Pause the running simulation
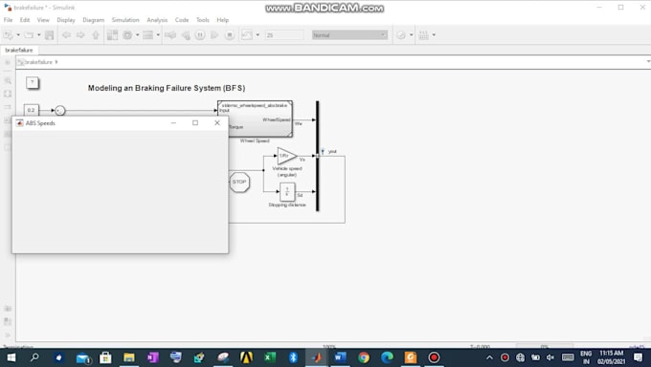Image resolution: width=651 pixels, height=367 pixels. pyautogui.click(x=200, y=35)
